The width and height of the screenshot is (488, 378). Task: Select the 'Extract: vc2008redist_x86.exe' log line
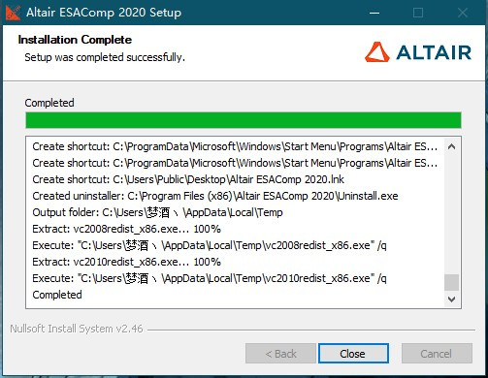(x=126, y=229)
